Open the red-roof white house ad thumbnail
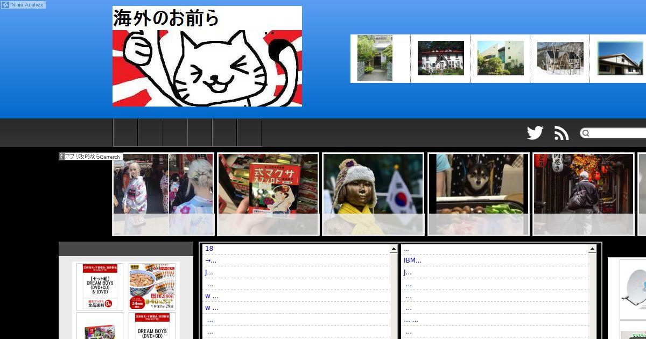The height and width of the screenshot is (339, 646). click(x=441, y=58)
